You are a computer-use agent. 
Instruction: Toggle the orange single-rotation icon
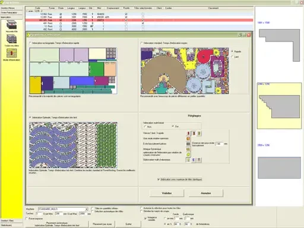tap(188, 139)
